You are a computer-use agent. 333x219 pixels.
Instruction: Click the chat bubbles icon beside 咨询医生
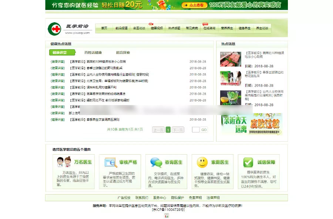coord(156,162)
